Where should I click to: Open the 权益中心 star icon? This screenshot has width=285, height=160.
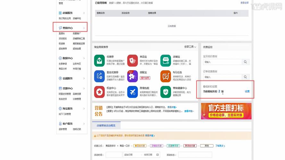click(99, 92)
